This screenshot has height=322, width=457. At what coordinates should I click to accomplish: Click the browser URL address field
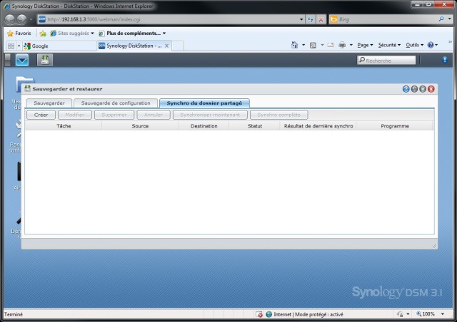point(172,19)
